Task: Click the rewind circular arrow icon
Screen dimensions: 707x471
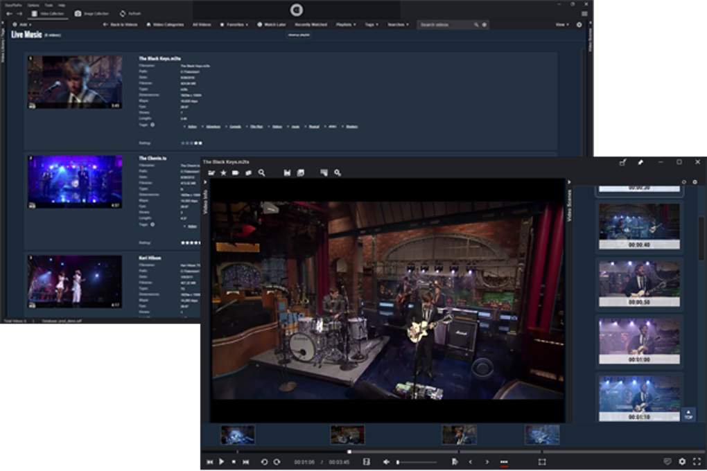Action: pyautogui.click(x=264, y=461)
